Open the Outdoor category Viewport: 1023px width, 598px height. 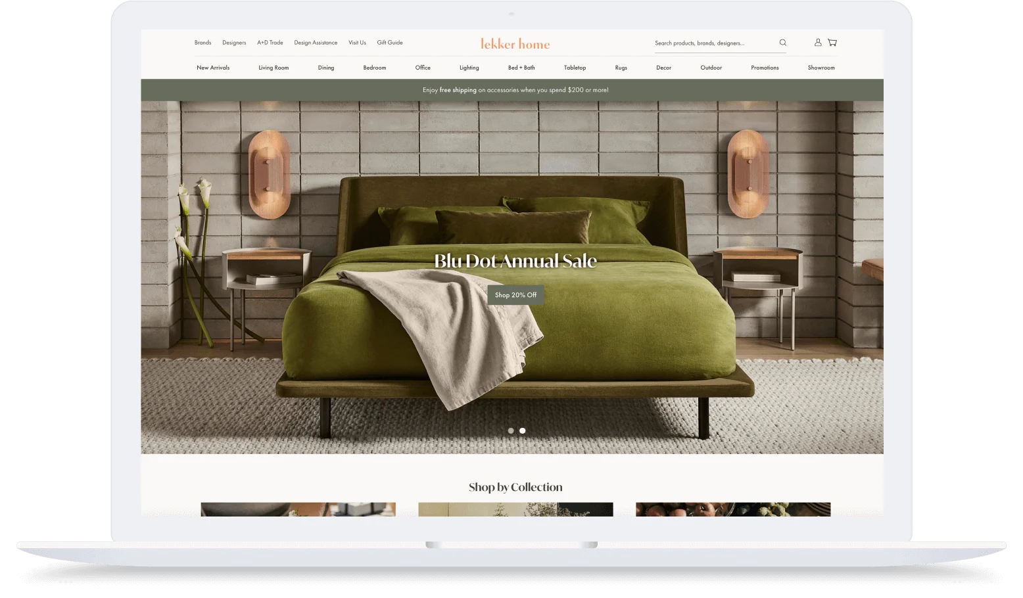711,68
